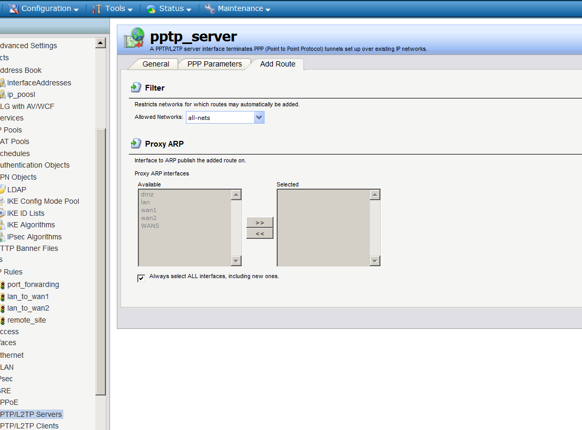Screen dimensions: 582x430
Task: Click the Status globe icon
Action: coord(151,9)
